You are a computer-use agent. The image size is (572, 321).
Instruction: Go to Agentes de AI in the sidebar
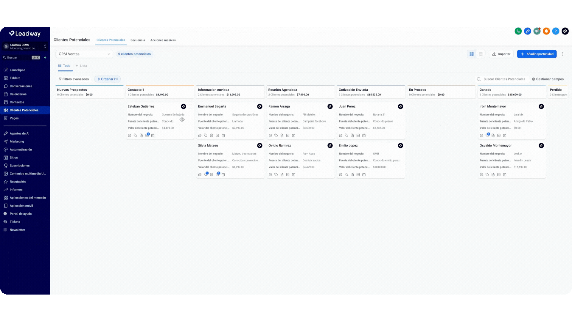[19, 133]
